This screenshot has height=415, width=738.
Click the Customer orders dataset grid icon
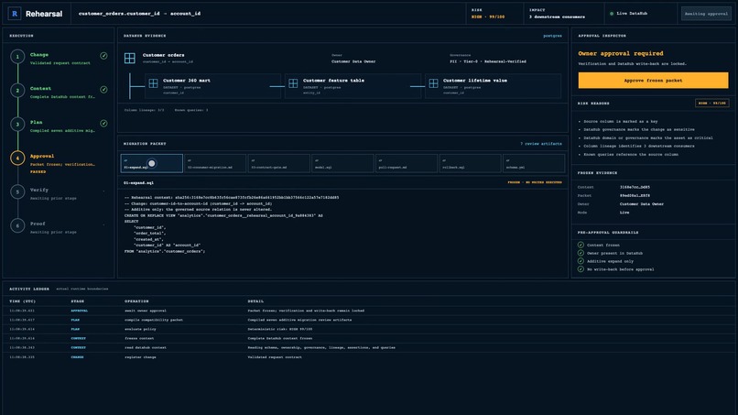pos(130,58)
